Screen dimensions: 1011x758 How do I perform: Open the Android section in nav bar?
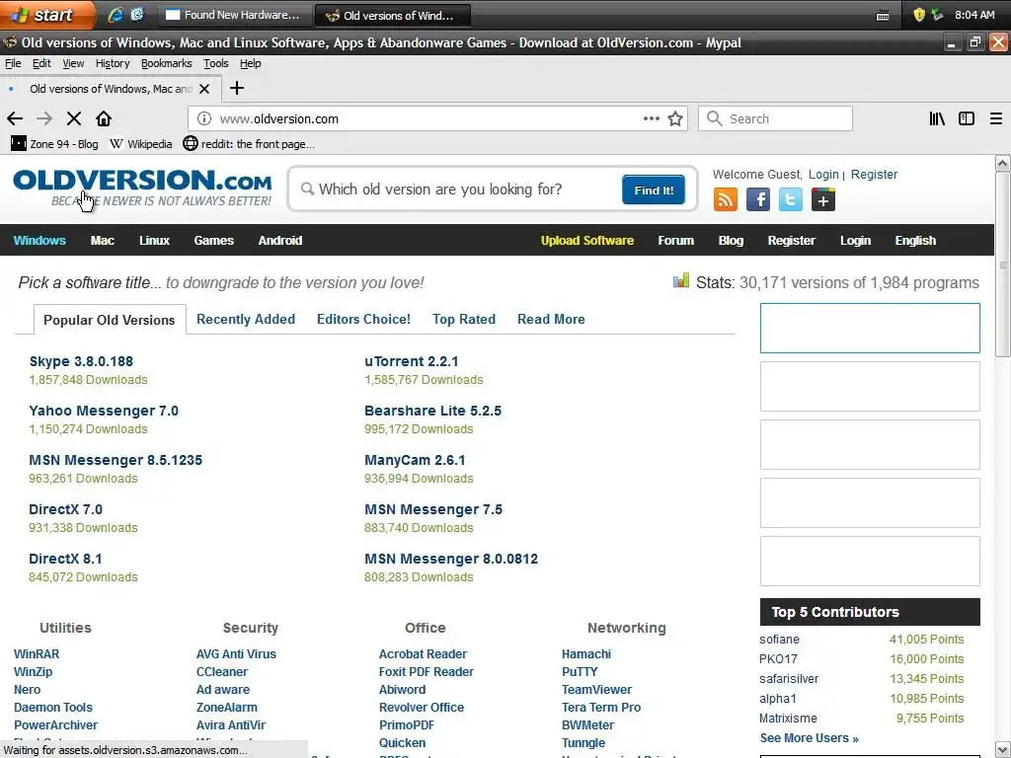[x=279, y=241]
